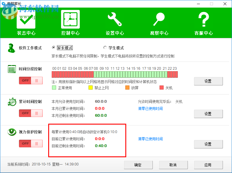Screen dimensions: 232x173
Task: Click the 目前已累计使用时间 value 0:0:0
Action: click(100, 139)
